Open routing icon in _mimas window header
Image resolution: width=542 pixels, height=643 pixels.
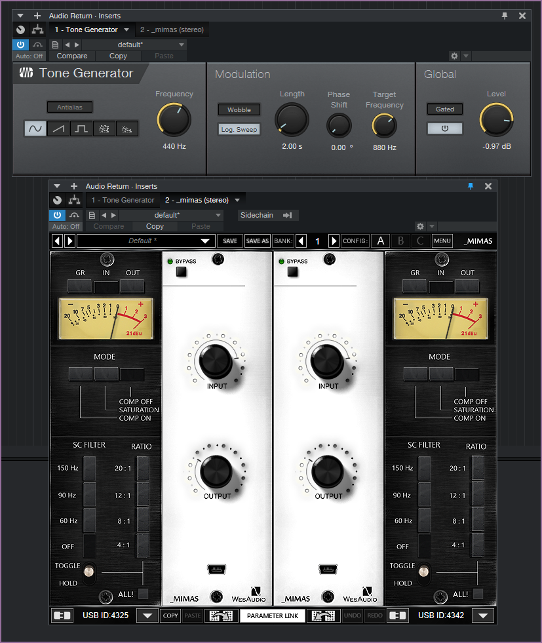click(x=74, y=200)
